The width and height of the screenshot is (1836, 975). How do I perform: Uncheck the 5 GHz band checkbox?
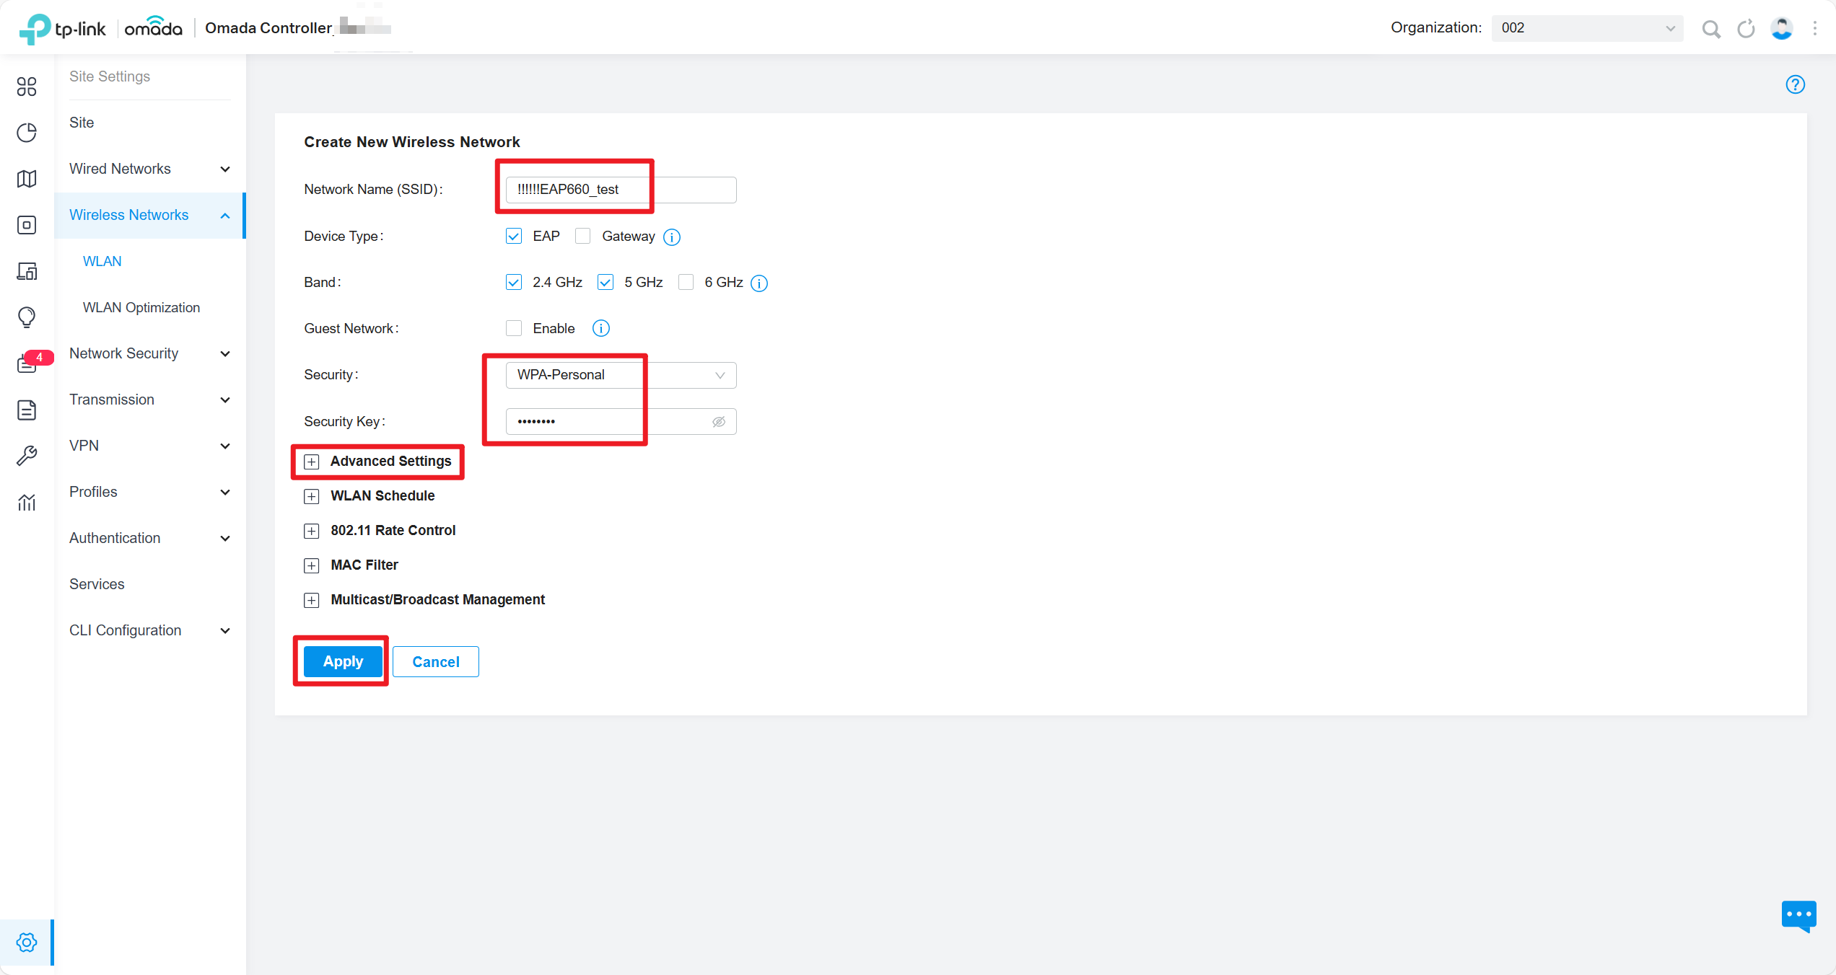(x=606, y=283)
